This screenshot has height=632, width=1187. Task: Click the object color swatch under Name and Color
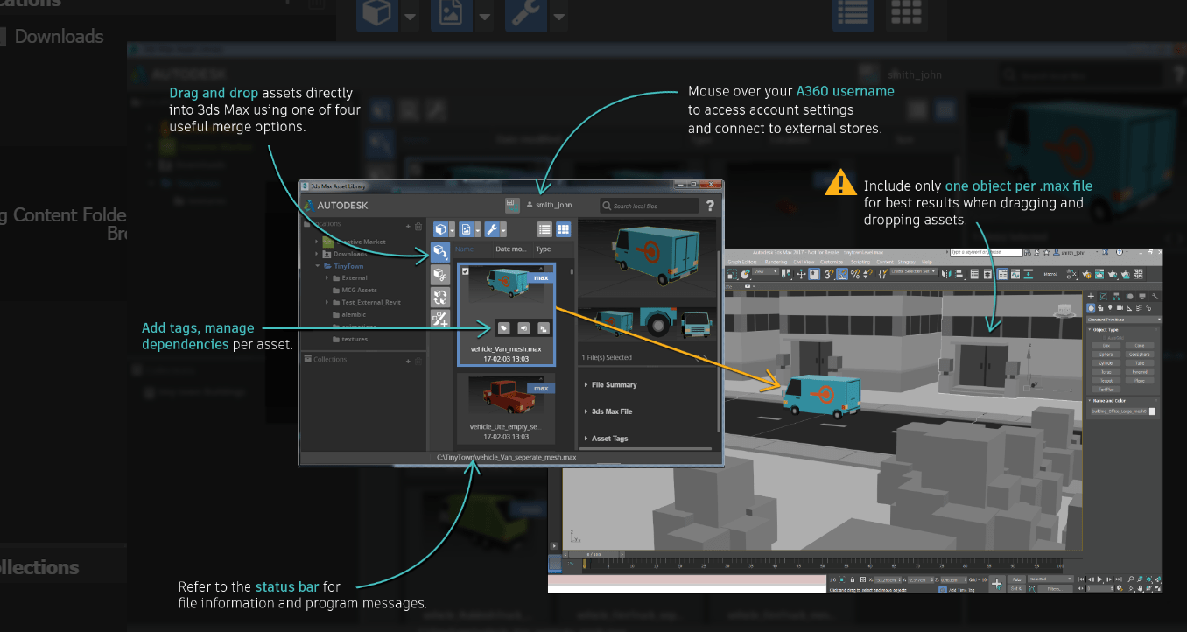click(x=1153, y=411)
